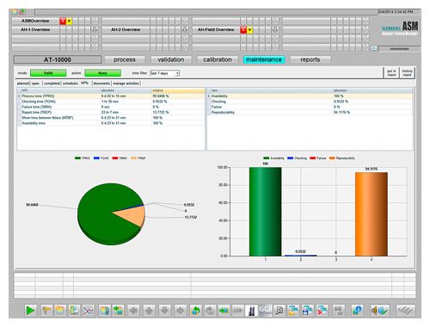Select the maintenance tab
This screenshot has height=327, width=430.
(x=264, y=59)
